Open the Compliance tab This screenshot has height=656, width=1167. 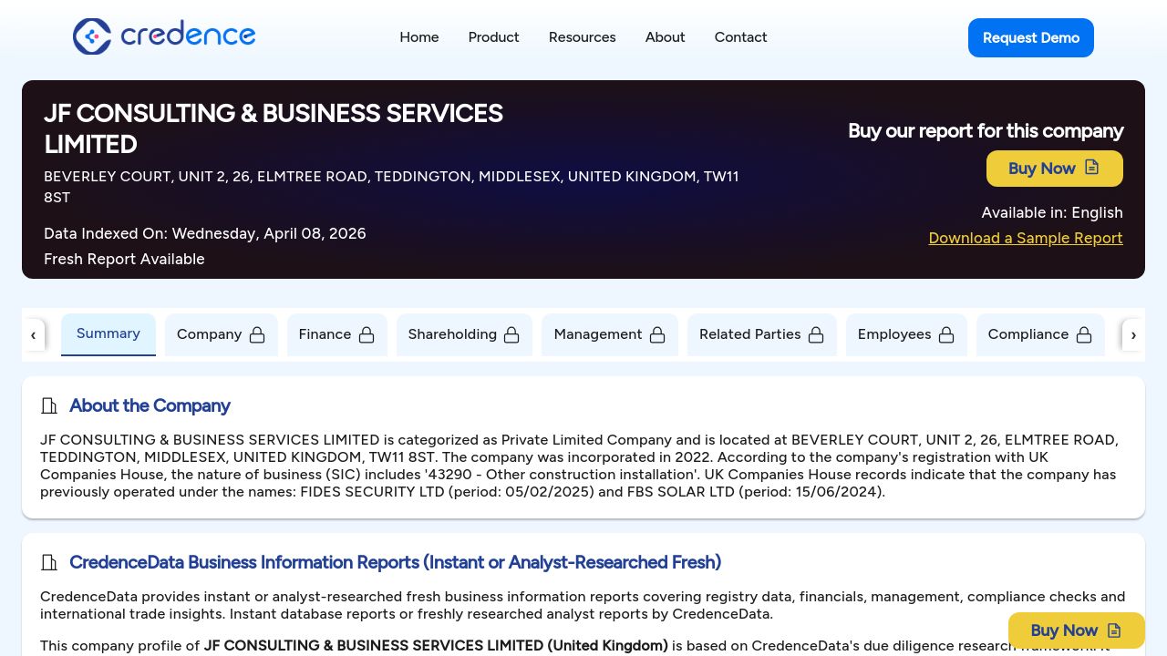(x=1040, y=334)
